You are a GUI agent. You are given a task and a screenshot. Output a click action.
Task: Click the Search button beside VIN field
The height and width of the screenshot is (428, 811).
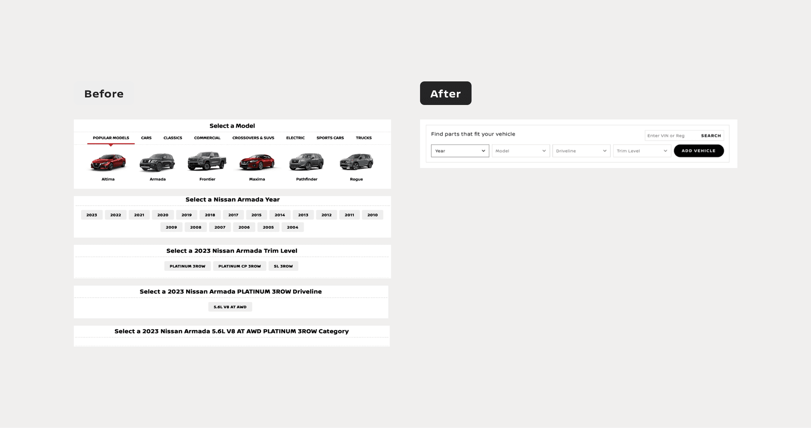point(711,136)
